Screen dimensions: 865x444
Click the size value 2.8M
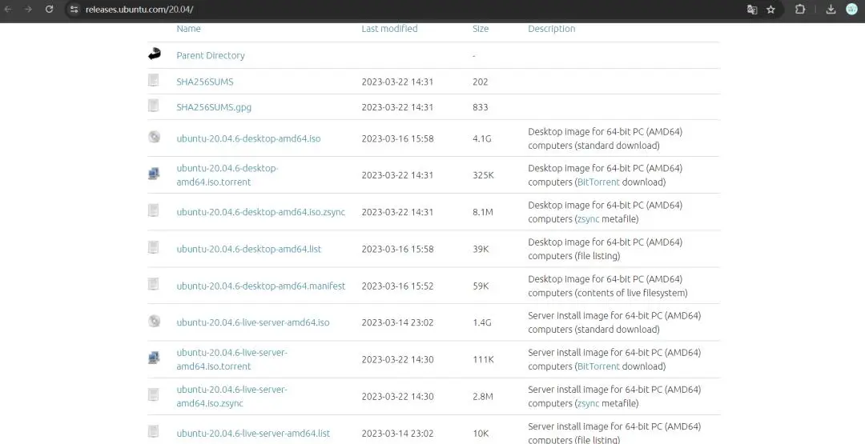[x=483, y=396]
